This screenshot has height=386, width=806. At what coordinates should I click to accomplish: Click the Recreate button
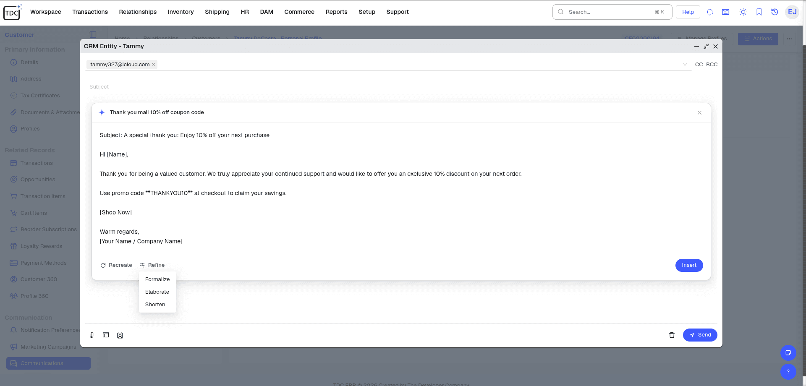pos(116,265)
